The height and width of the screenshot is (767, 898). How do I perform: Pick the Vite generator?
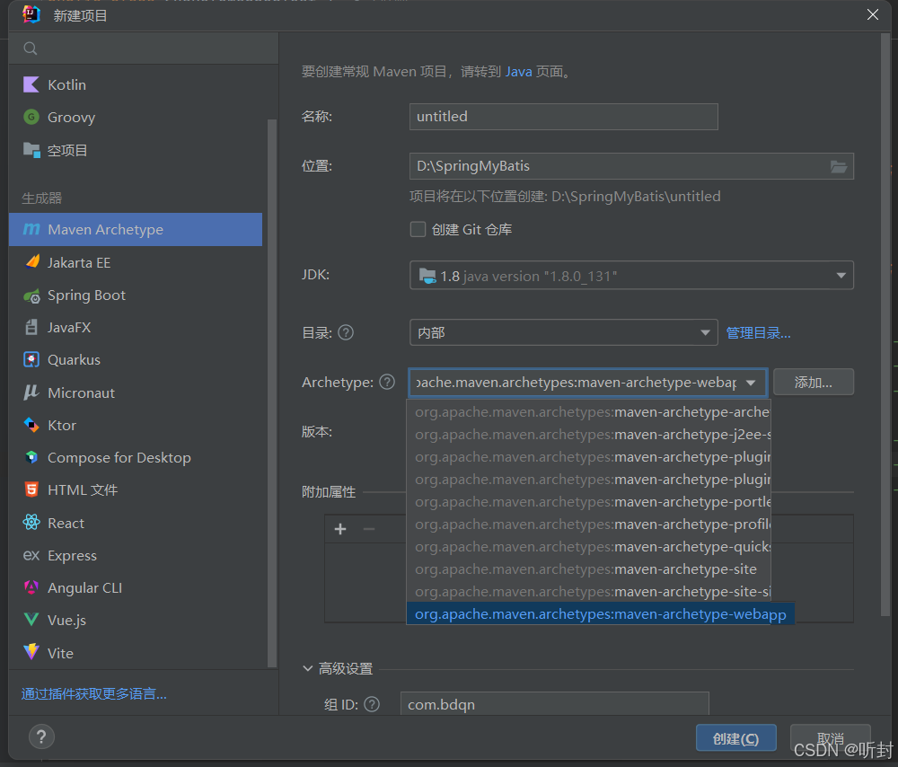click(x=61, y=652)
